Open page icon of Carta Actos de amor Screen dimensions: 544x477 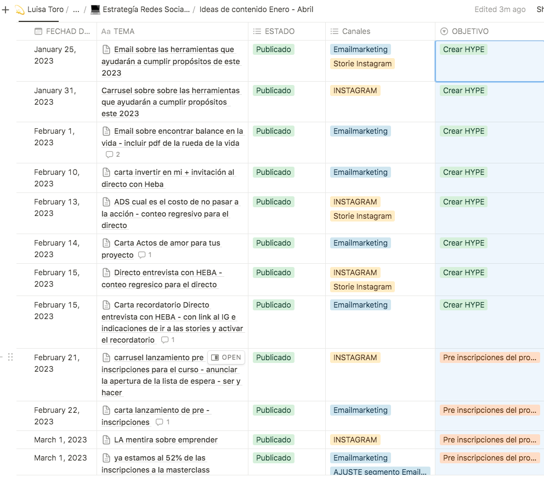(x=106, y=243)
